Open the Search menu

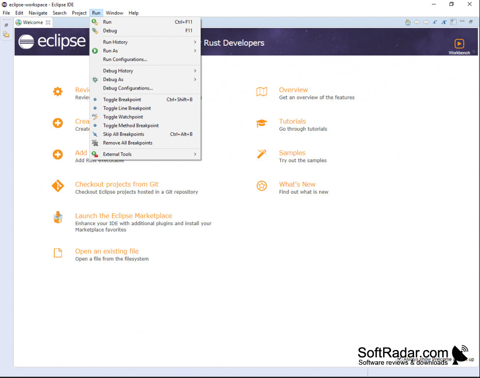[x=60, y=13]
